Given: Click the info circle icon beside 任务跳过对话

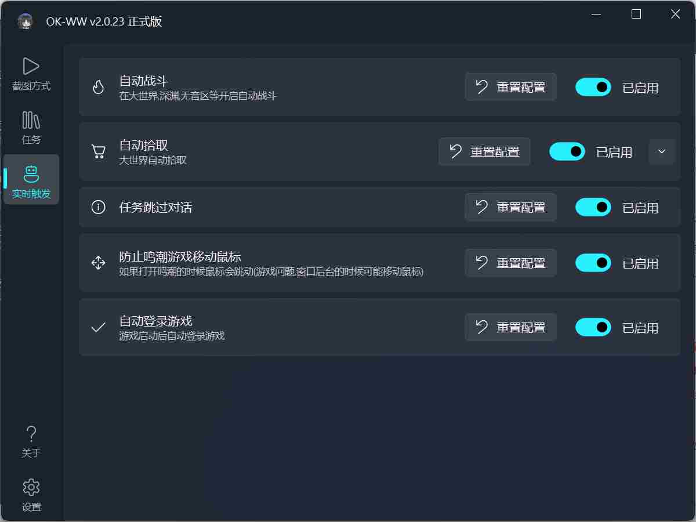Looking at the screenshot, I should (99, 207).
